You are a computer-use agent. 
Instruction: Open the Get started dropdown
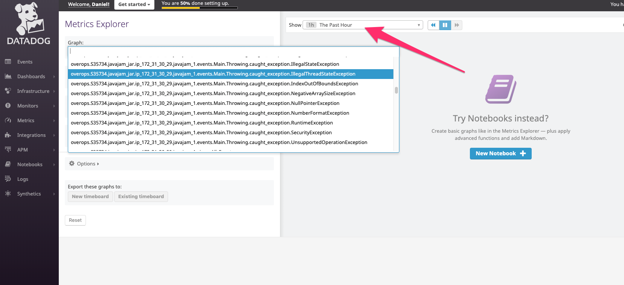134,5
